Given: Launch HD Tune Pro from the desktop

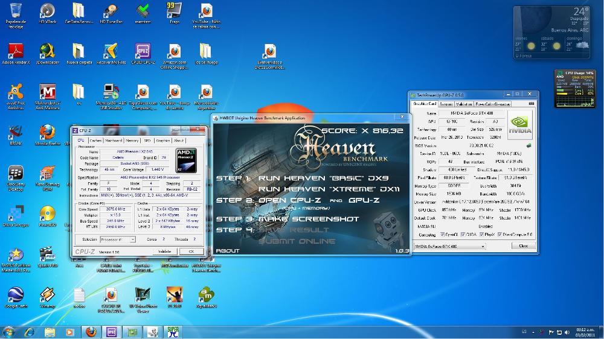Looking at the screenshot, I should [111, 13].
